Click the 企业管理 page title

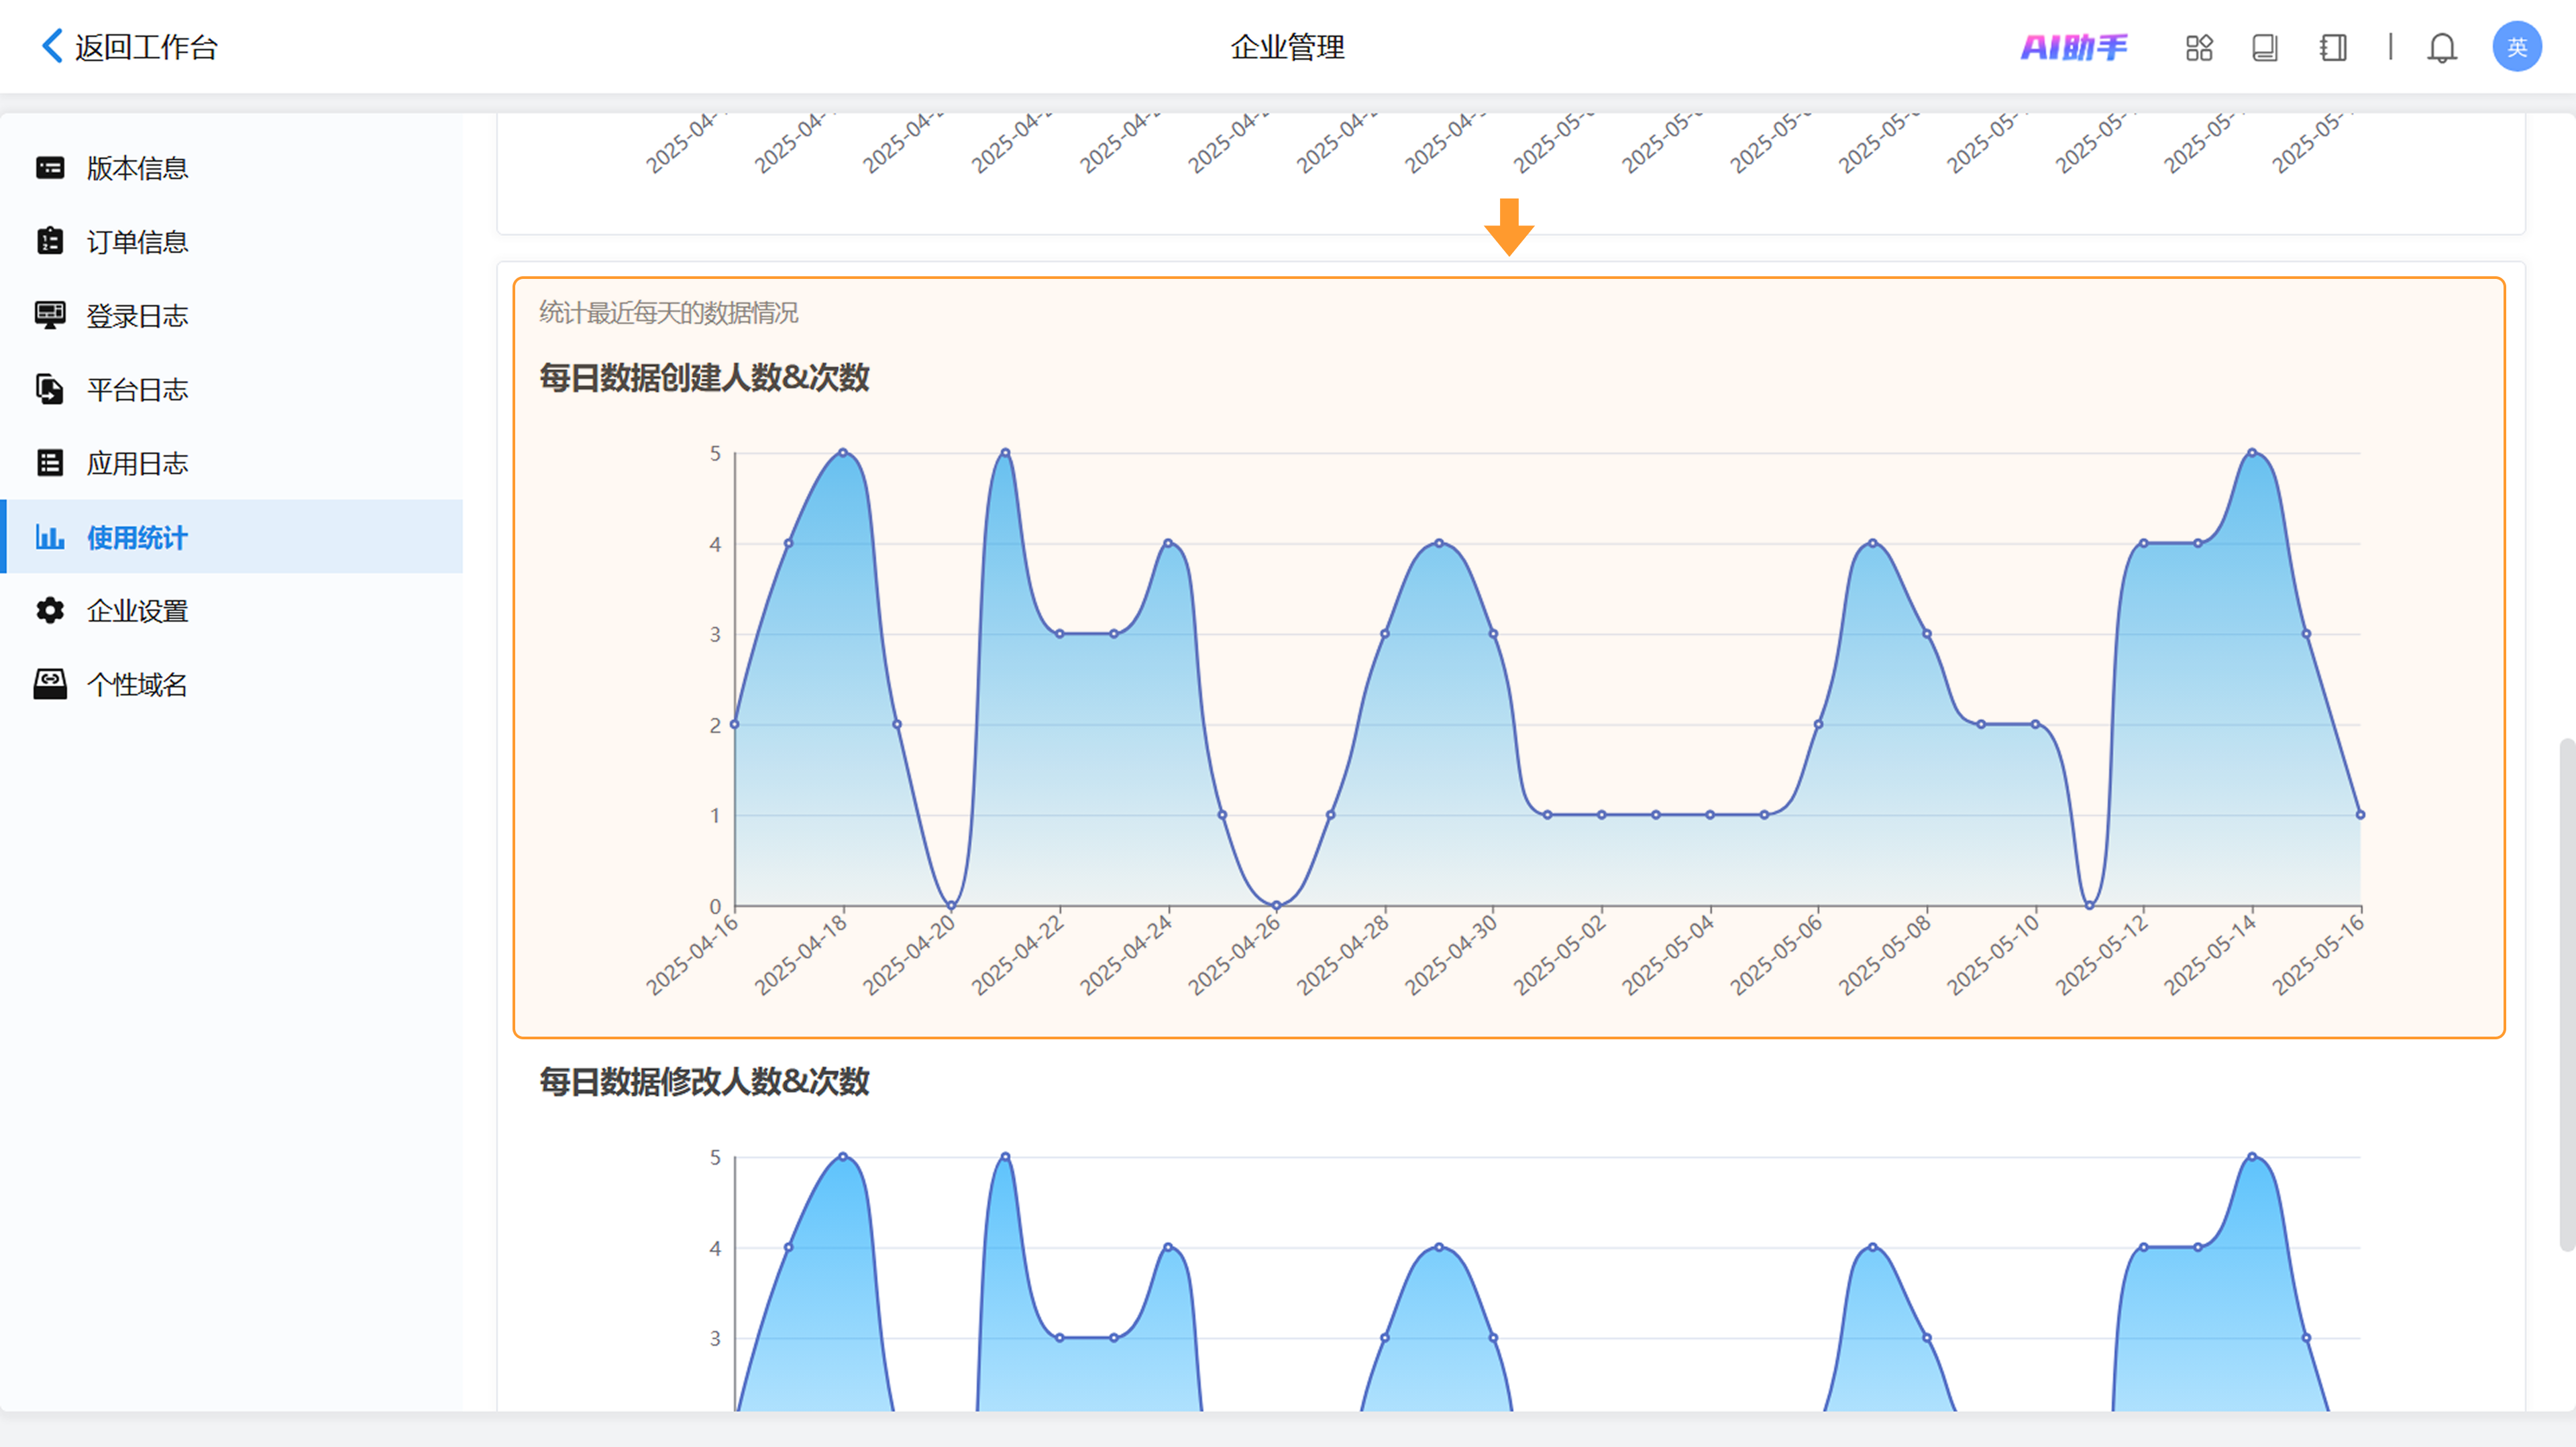(x=1288, y=47)
